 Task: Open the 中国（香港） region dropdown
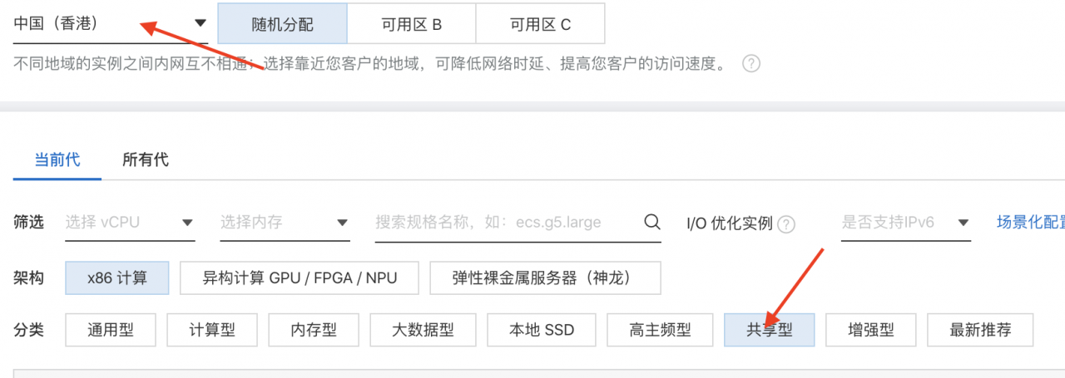click(x=111, y=23)
